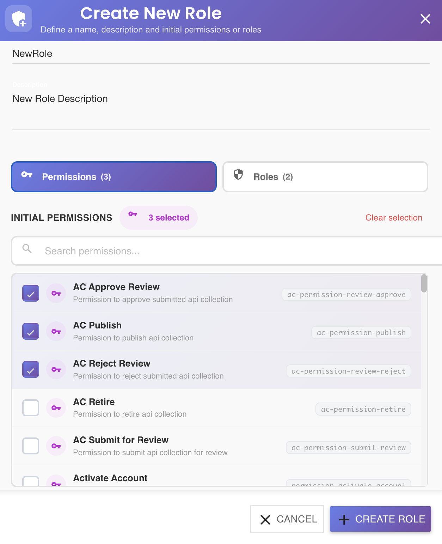Click the key icon in Permissions tab
Image resolution: width=442 pixels, height=544 pixels.
27,175
